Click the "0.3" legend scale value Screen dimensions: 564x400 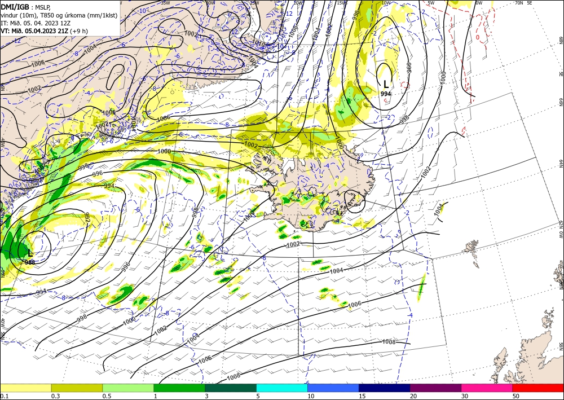coord(55,396)
